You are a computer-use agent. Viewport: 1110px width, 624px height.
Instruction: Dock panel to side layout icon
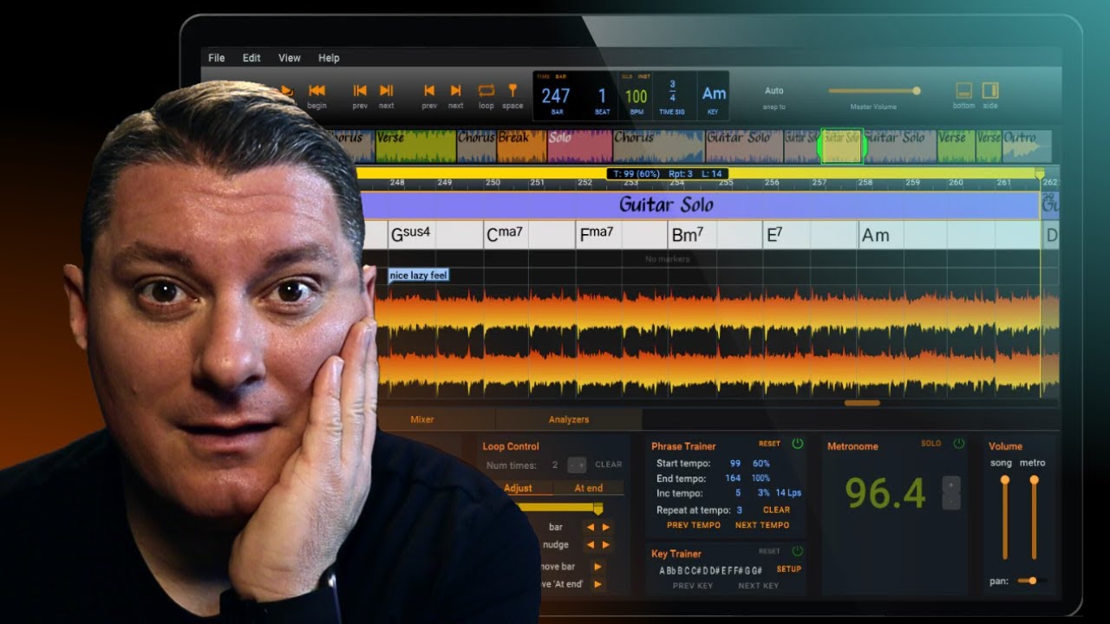coord(990,90)
